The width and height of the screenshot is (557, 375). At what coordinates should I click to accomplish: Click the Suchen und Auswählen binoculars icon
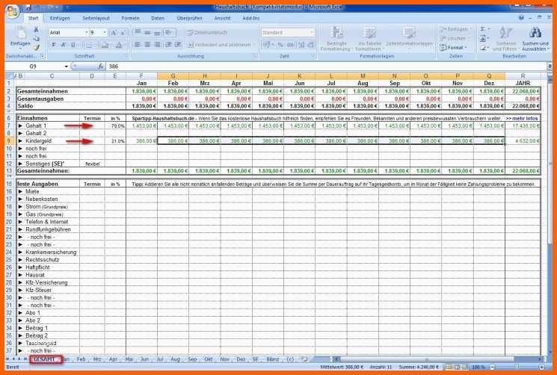[x=535, y=33]
